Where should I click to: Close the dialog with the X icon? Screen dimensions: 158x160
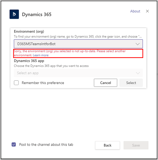(x=147, y=11)
